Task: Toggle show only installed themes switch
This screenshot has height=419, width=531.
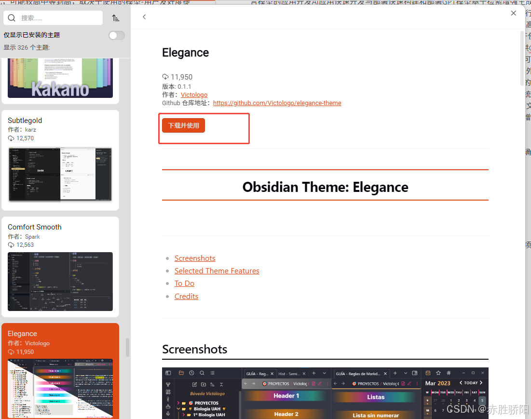Action: pos(117,36)
